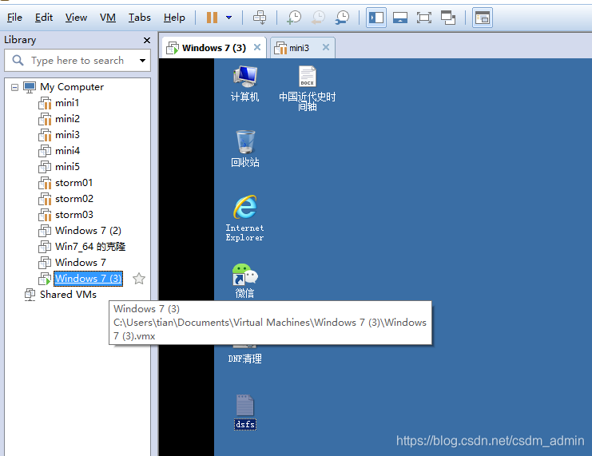The width and height of the screenshot is (592, 456).
Task: Open the power options dropdown arrow
Action: (228, 18)
